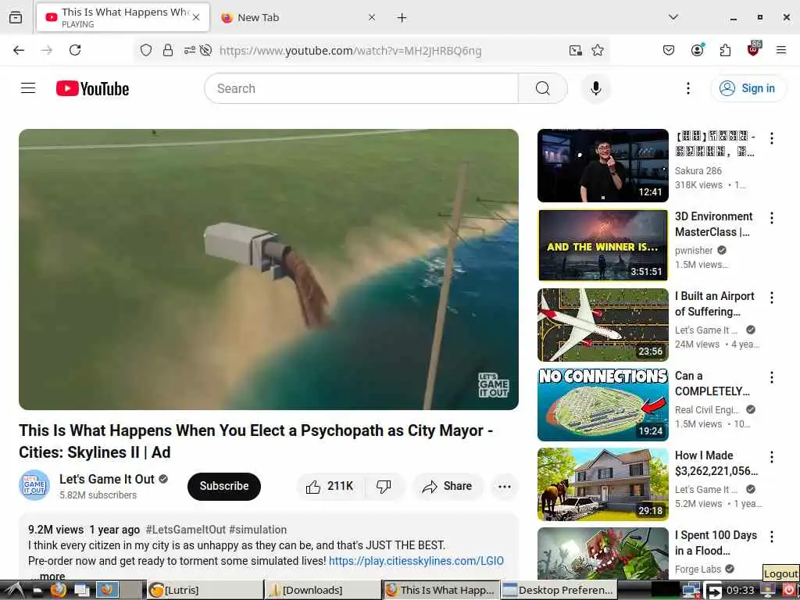Open the YouTube guide hamburger menu
Screen dimensions: 800x600
point(28,88)
